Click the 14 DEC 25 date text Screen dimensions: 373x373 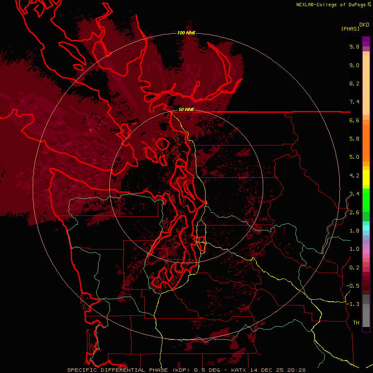tap(266, 370)
